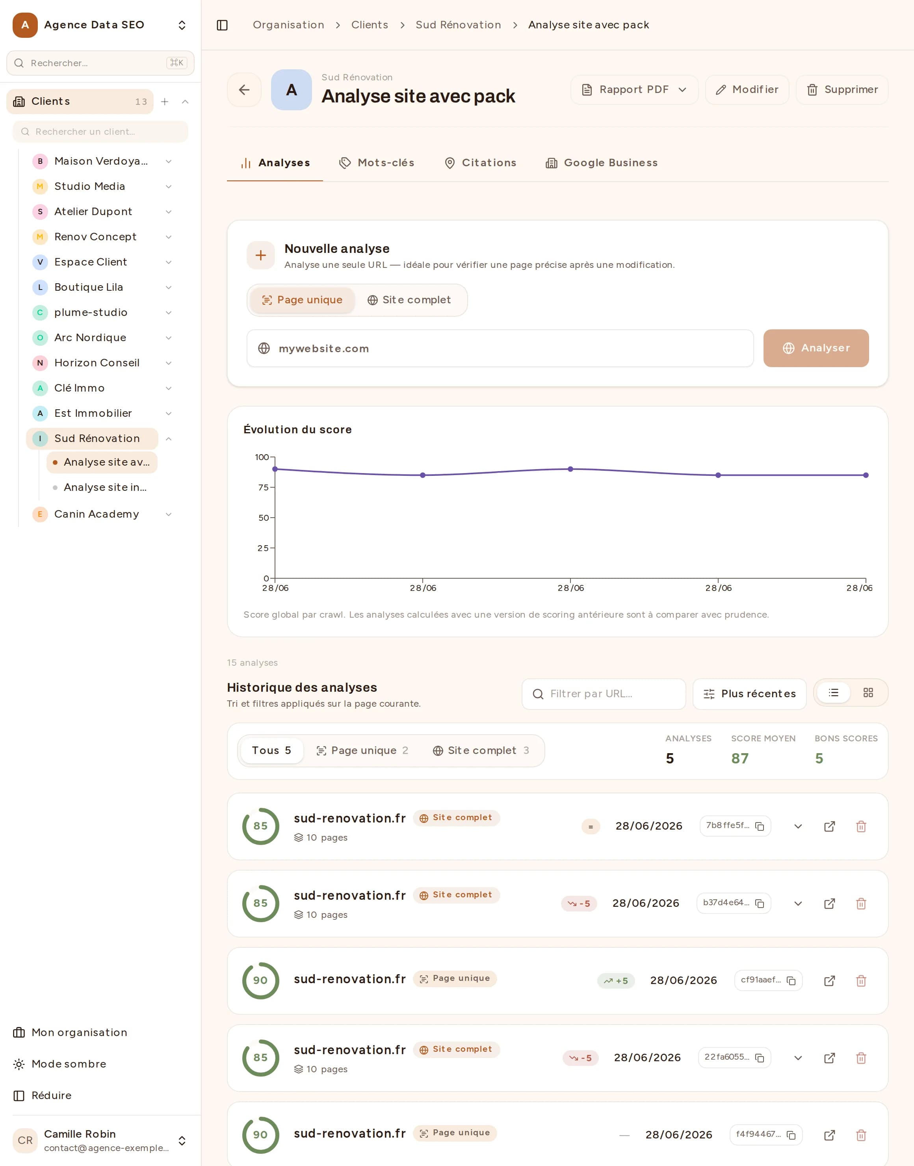
Task: Open the Mots-clés tab
Action: pyautogui.click(x=377, y=163)
